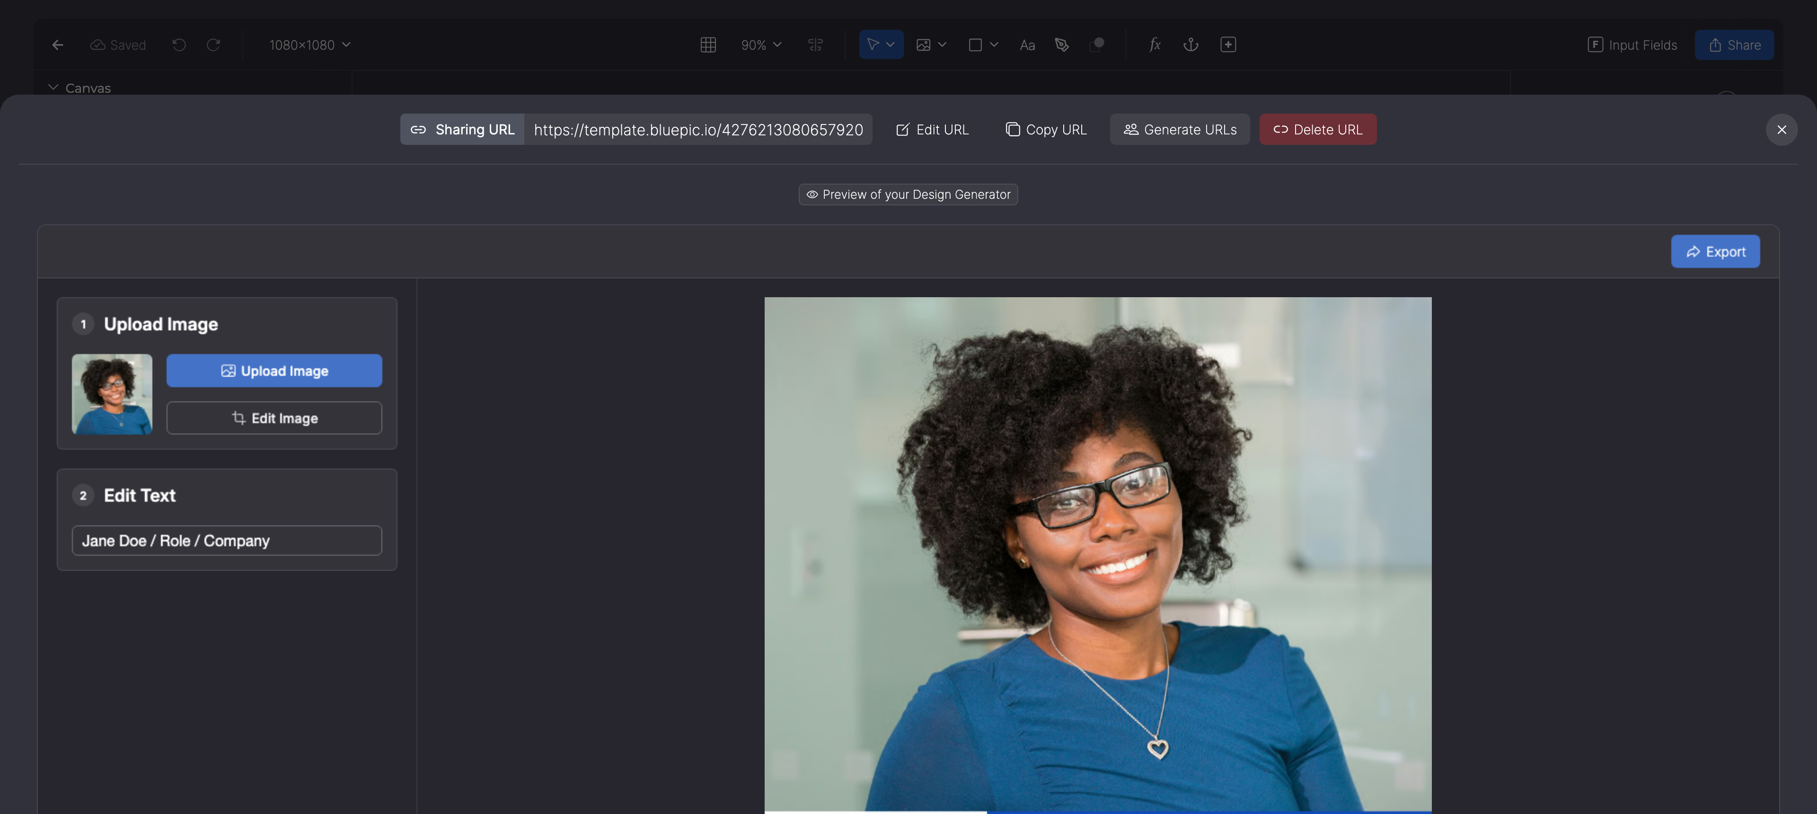This screenshot has height=814, width=1817.
Task: Select the text tool Aa icon
Action: (x=1027, y=45)
